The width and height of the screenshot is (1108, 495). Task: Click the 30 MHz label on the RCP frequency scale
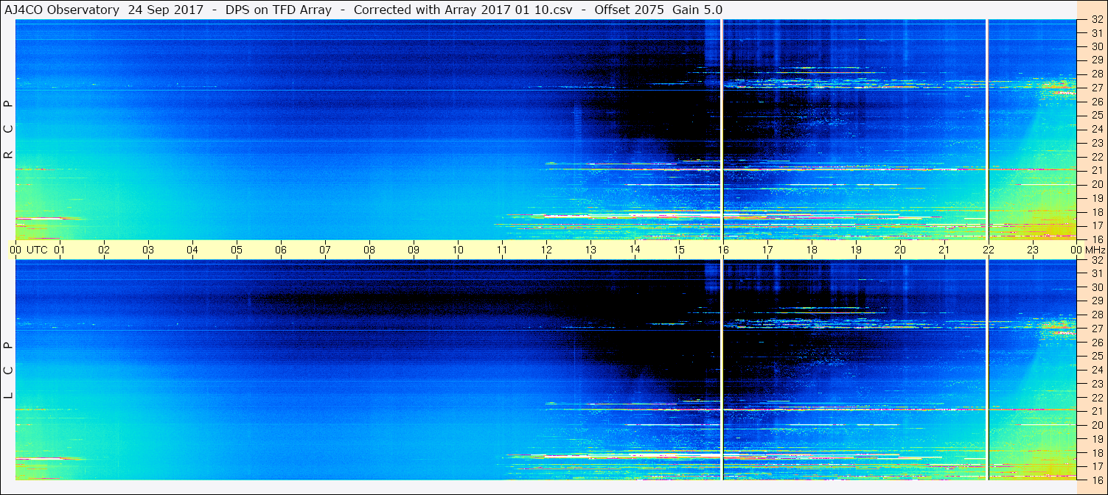(1096, 46)
